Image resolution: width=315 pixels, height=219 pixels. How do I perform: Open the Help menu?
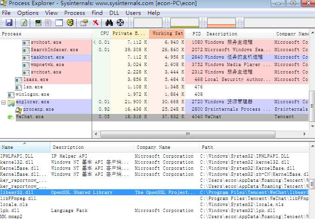click(154, 13)
